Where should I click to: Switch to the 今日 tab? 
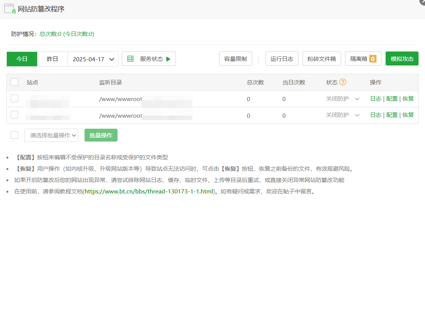[x=22, y=59]
